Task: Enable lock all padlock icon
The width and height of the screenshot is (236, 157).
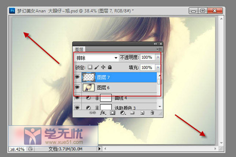Action: click(110, 67)
